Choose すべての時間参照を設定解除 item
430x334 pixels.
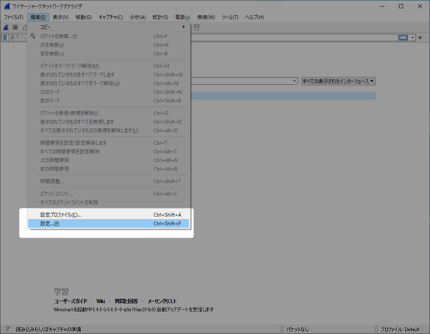(108, 152)
